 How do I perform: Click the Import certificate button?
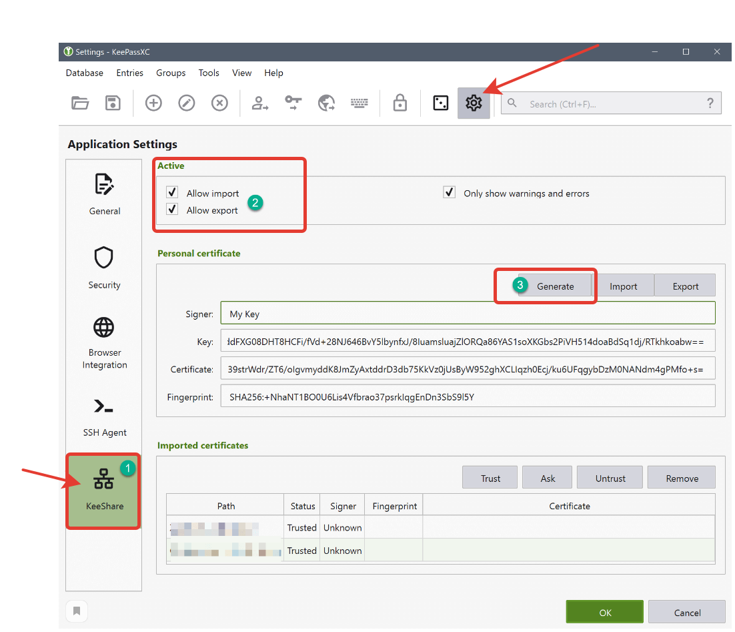(624, 286)
